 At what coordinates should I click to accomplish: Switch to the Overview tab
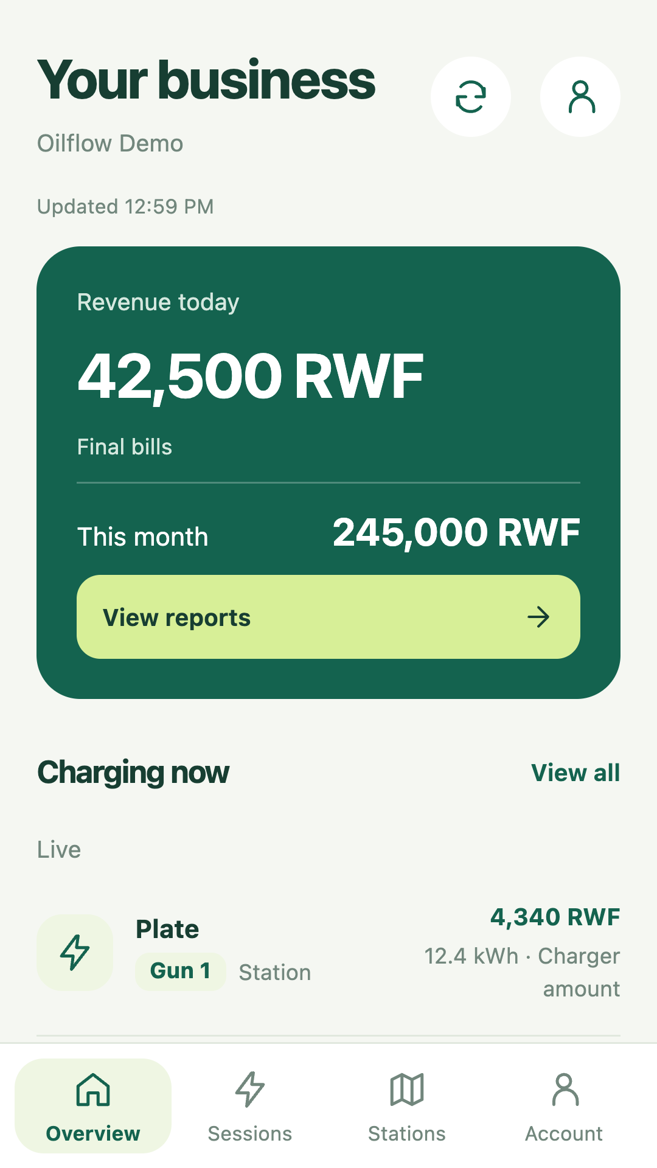coord(93,1106)
